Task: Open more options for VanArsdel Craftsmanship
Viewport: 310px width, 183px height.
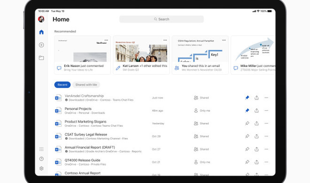Action: click(266, 98)
